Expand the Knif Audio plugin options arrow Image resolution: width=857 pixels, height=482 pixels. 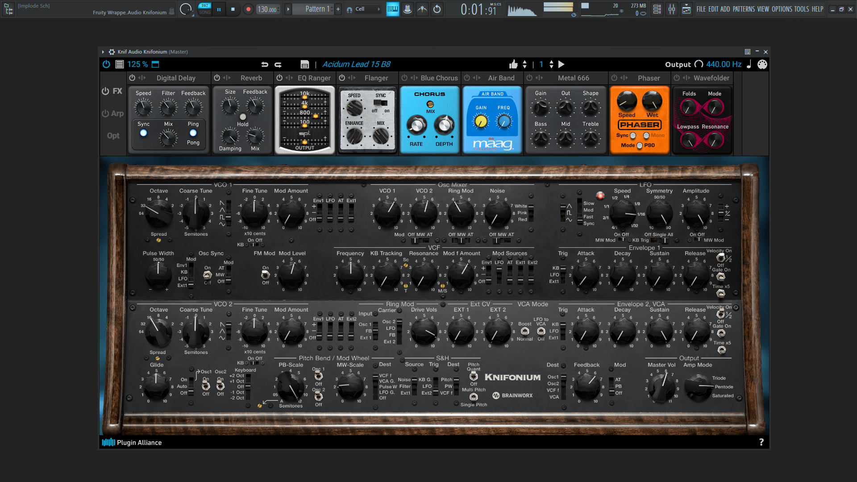(x=103, y=52)
